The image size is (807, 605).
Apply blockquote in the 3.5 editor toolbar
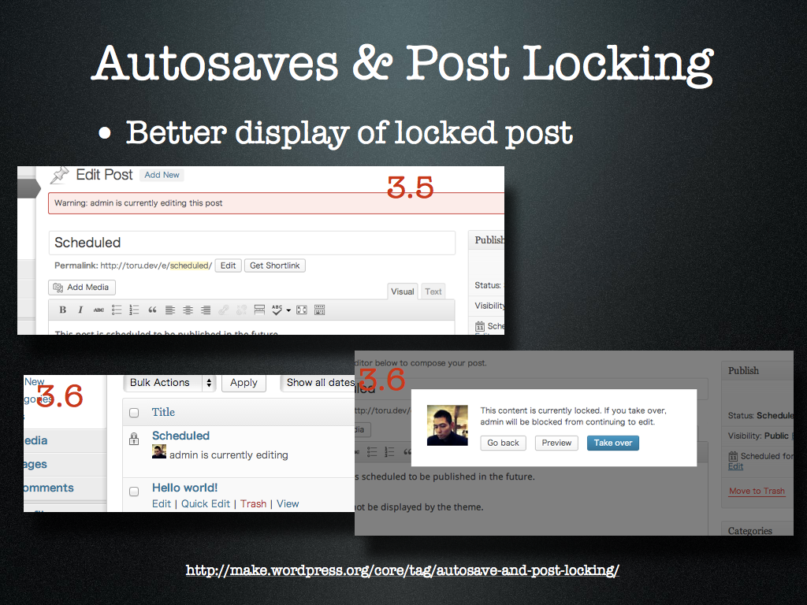[x=152, y=310]
